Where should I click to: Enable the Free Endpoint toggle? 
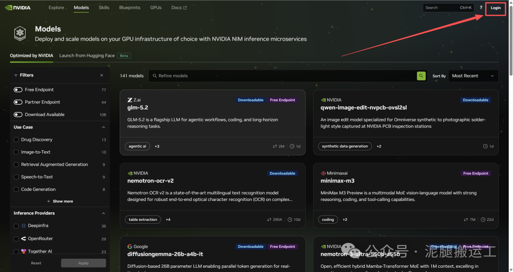(x=18, y=90)
